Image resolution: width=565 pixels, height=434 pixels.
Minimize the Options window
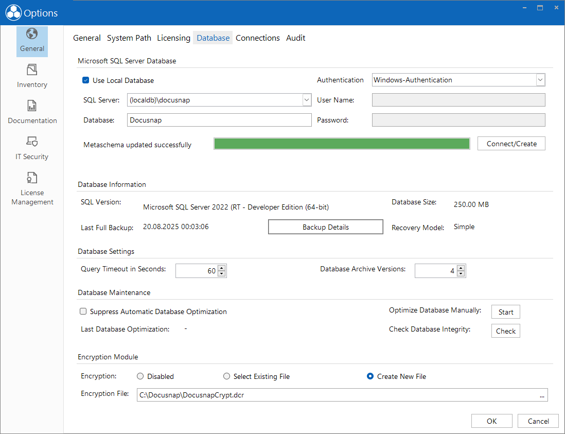[525, 8]
